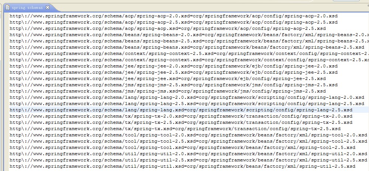Click the line keyed schema/context/spring-context-2.5.xsd
This screenshot has height=171, width=369.
(x=189, y=53)
